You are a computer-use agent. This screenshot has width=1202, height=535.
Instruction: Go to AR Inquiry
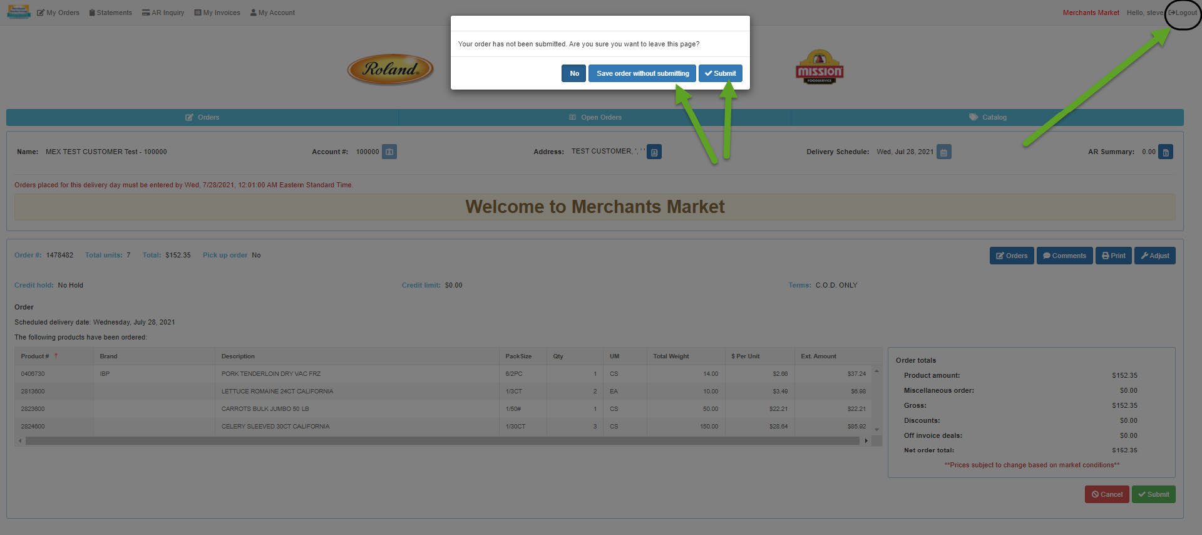click(x=163, y=13)
